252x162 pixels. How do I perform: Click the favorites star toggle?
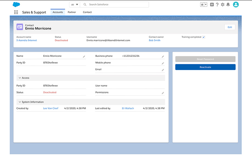coord(202,4)
